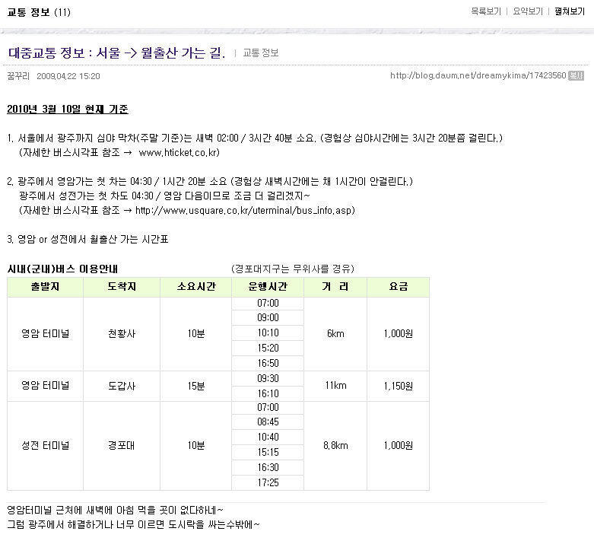Click the 16:10 time cell
This screenshot has width=594, height=541.
[x=268, y=393]
